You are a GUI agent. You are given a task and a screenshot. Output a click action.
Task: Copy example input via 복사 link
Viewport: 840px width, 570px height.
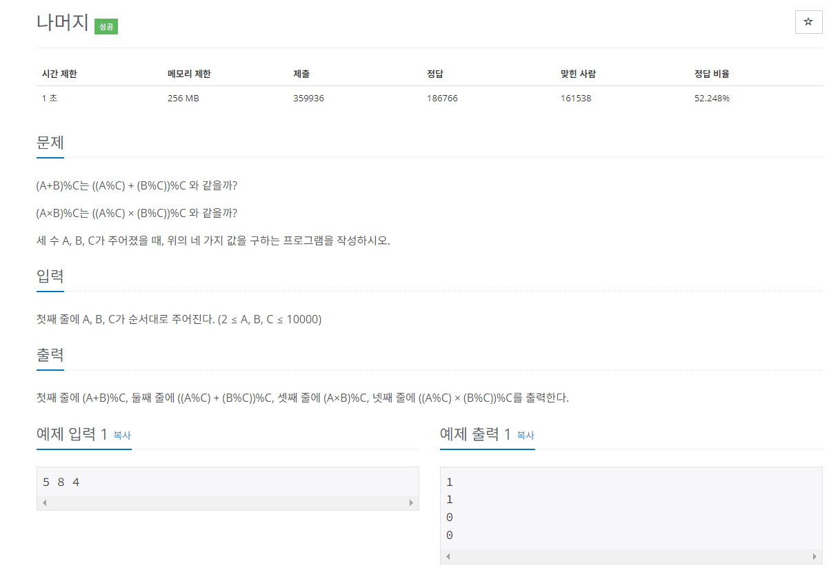tap(122, 436)
